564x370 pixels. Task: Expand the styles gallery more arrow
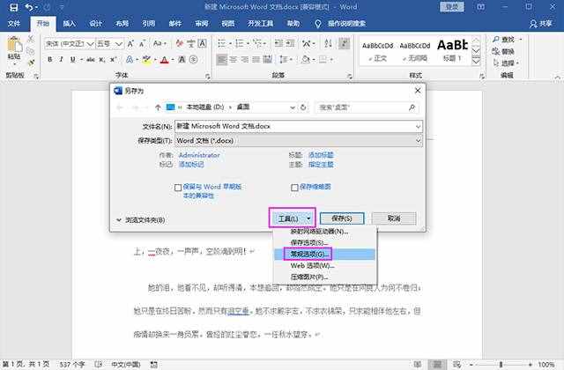476,62
